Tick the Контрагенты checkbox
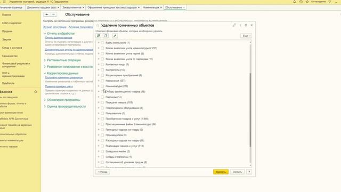Image resolution: width=341 pixels, height=192 pixels. pos(102,70)
